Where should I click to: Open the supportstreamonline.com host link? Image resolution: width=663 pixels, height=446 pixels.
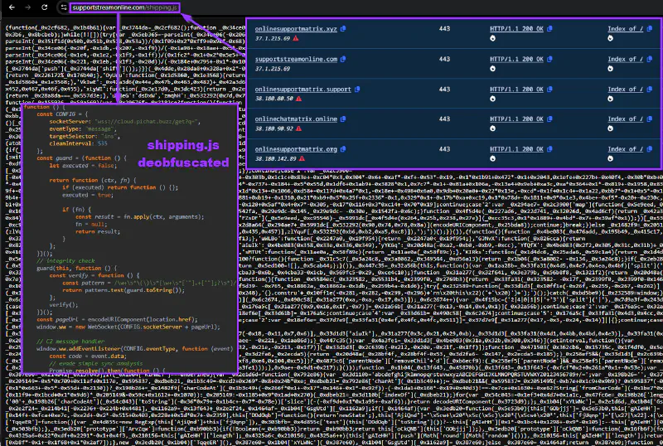(x=296, y=59)
